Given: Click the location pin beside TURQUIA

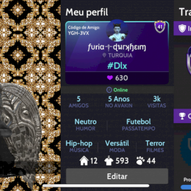Looking at the screenshot, I should click(x=104, y=55).
